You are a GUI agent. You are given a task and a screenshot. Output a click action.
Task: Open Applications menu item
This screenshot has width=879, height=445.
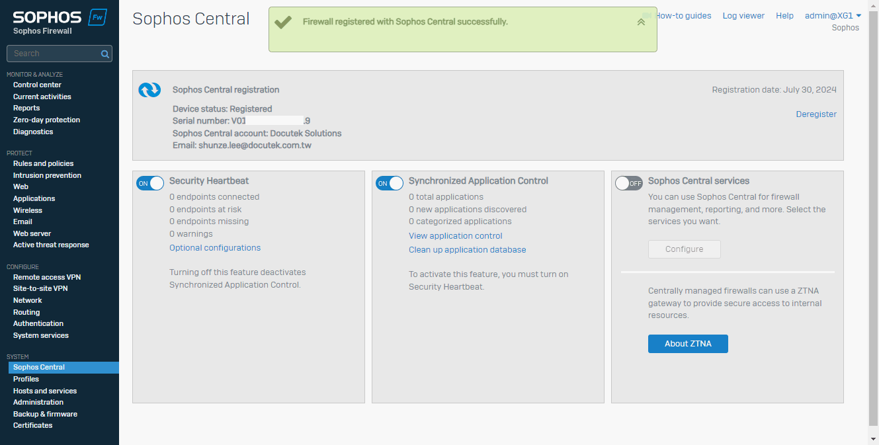click(34, 198)
